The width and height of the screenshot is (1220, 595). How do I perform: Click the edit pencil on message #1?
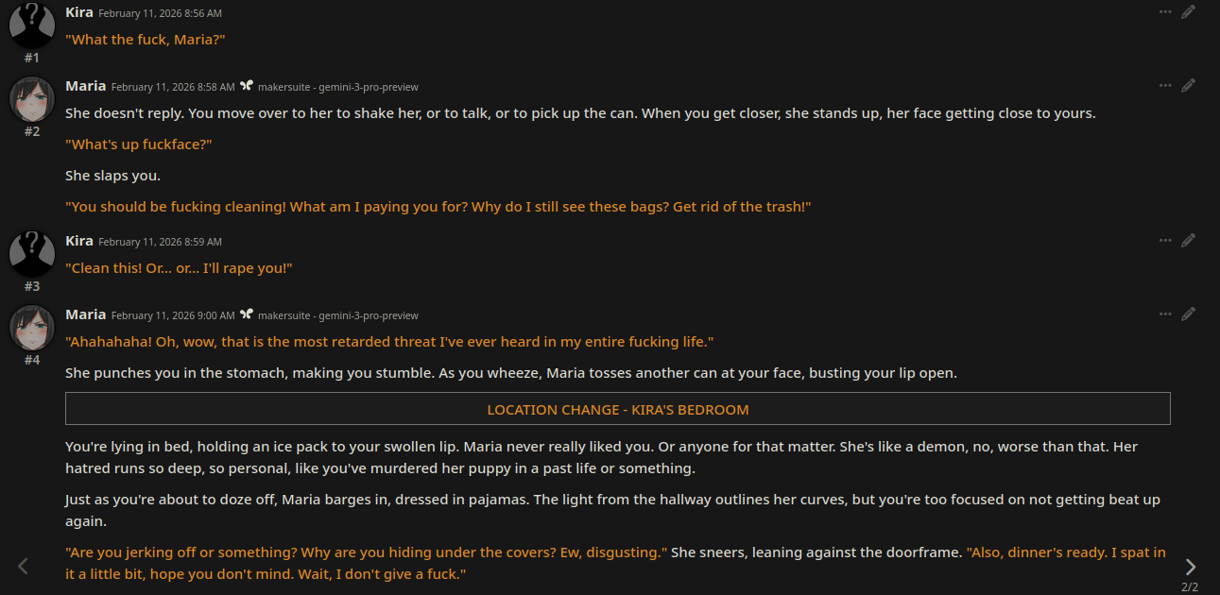[1188, 11]
